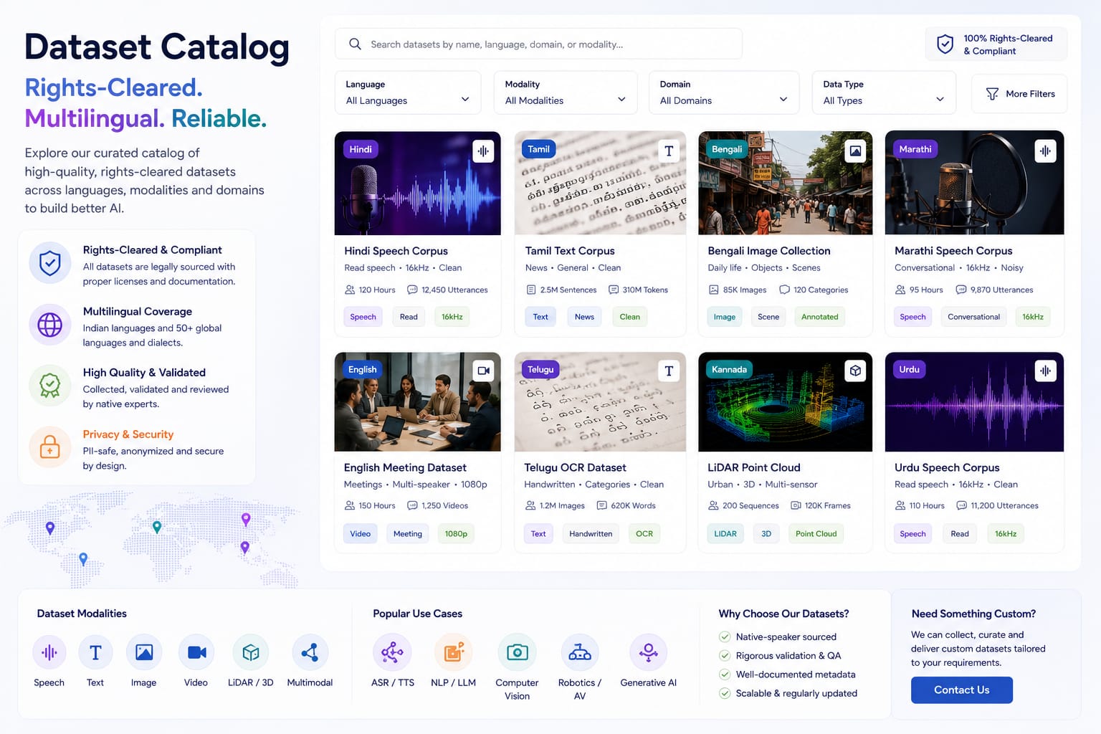Viewport: 1101px width, 734px height.
Task: Click the audio waveform icon on Hindi card
Action: pyautogui.click(x=483, y=151)
